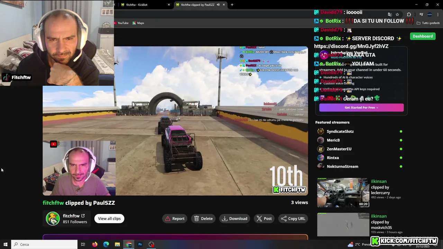This screenshot has height=249, width=443.
Task: Click the Rintxa avatar icon
Action: click(321, 158)
